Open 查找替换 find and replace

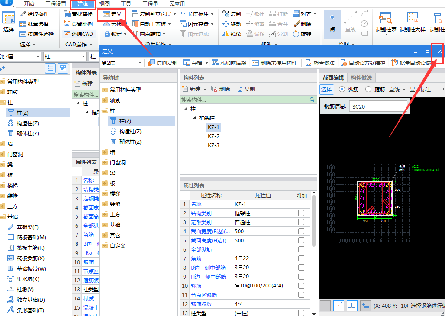(78, 14)
